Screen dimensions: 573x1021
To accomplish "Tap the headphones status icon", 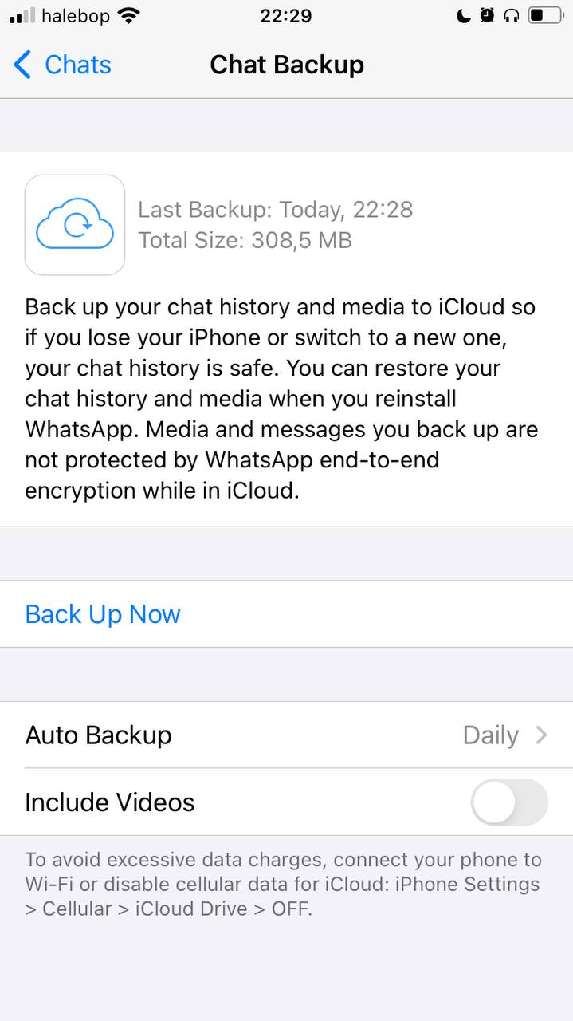I will (x=512, y=15).
